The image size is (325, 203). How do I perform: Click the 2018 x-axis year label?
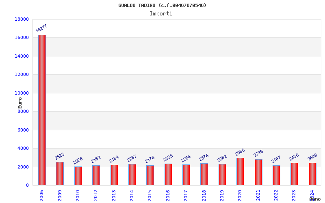pos(204,196)
